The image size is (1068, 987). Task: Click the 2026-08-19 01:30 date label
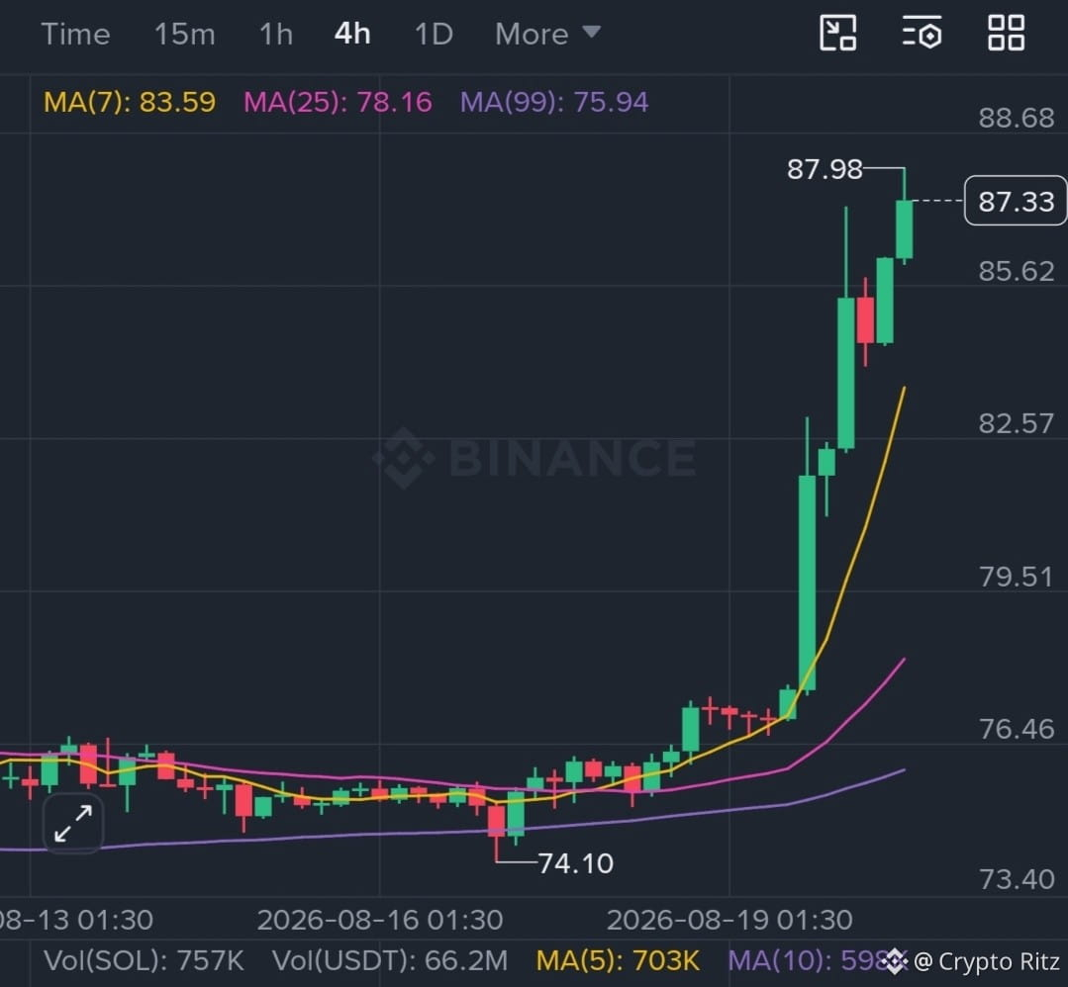[x=729, y=921]
